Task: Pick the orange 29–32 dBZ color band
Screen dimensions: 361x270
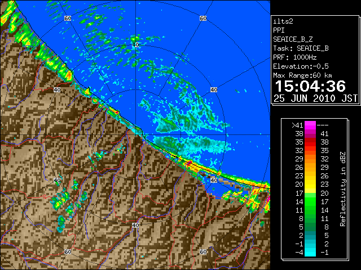Action: click(x=310, y=159)
